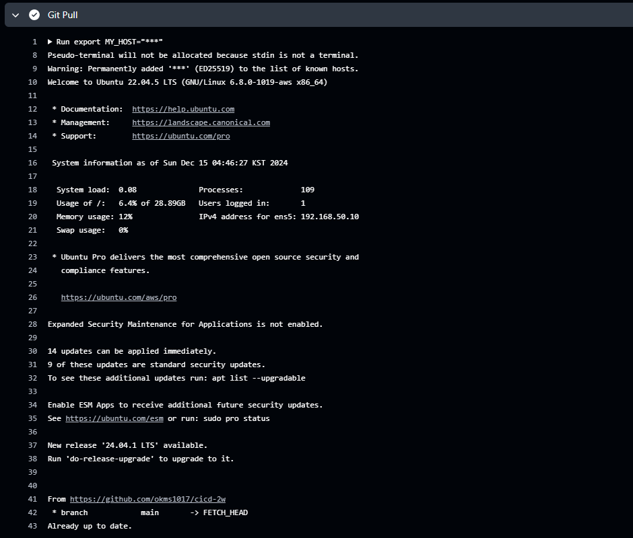Click the 'Warning: Permanently added' line
This screenshot has height=538, width=633.
pos(203,69)
